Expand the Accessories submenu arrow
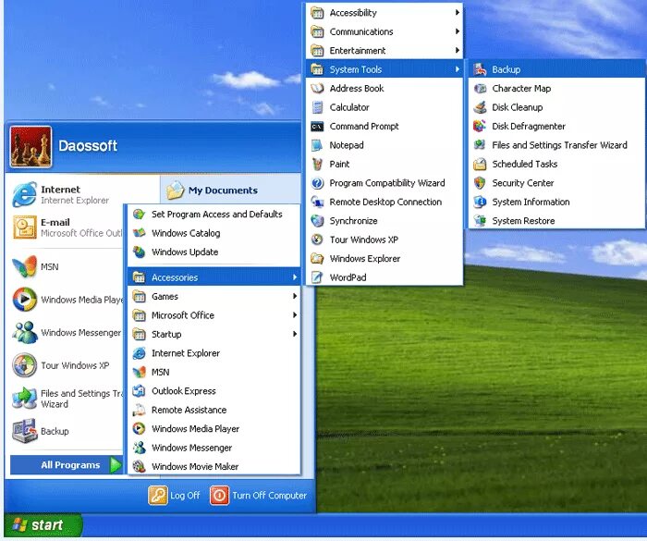The image size is (647, 541). [295, 277]
